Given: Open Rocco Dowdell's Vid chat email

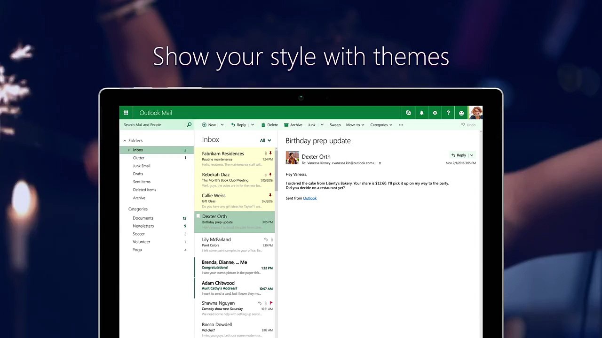Looking at the screenshot, I should pyautogui.click(x=235, y=330).
